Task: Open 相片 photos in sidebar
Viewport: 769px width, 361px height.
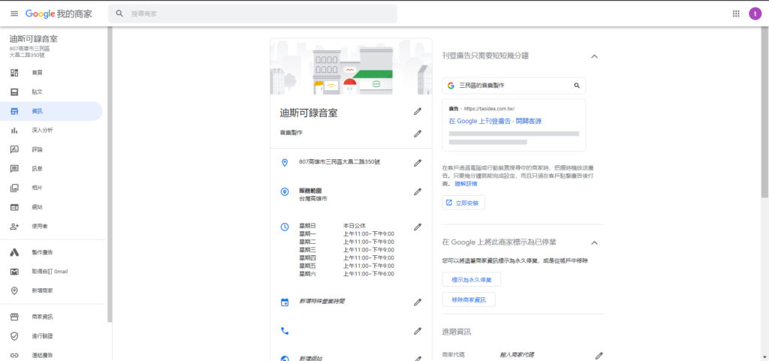Action: 37,188
